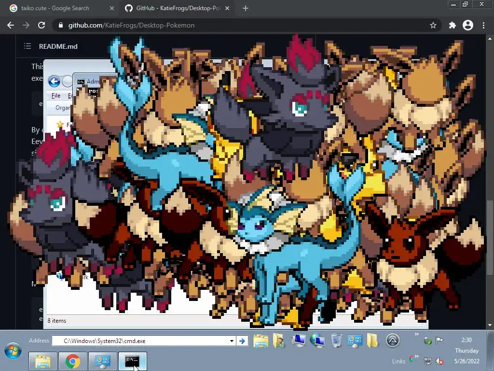Open the safely remove hardware tray icon
This screenshot has width=494, height=371.
point(428,341)
